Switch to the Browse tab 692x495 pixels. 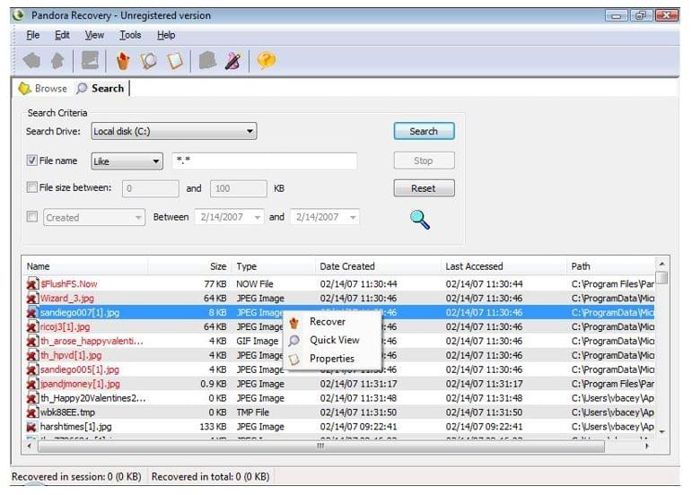(x=43, y=88)
